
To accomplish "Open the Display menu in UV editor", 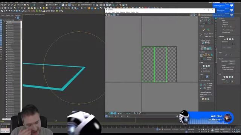I will point(133,12).
